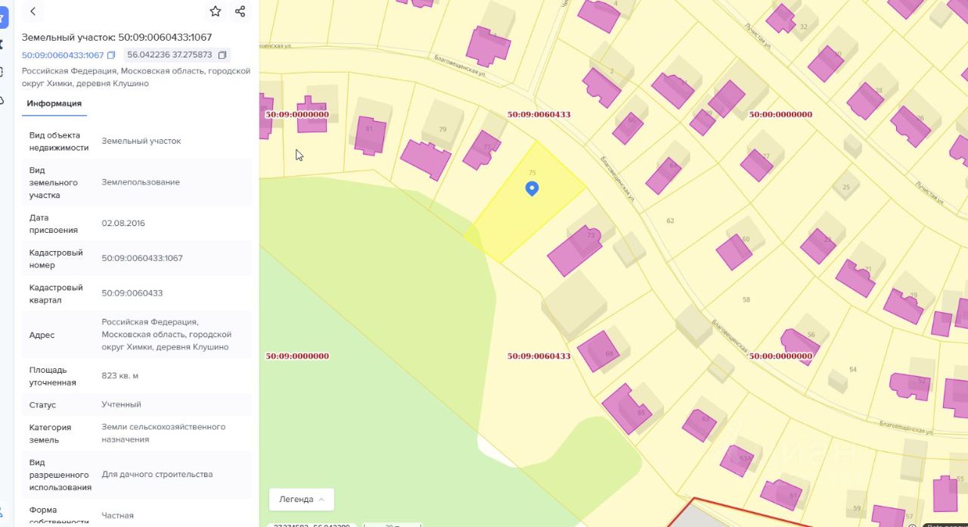The height and width of the screenshot is (527, 968).
Task: Click pink building numbered 60 on map
Action: [x=734, y=252]
